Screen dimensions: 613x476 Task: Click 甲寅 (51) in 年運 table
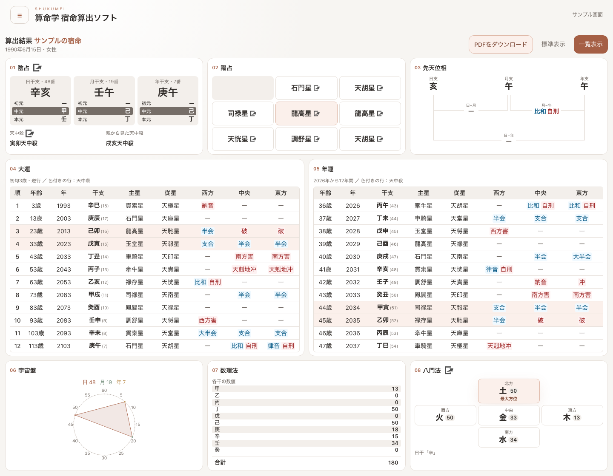coord(387,308)
